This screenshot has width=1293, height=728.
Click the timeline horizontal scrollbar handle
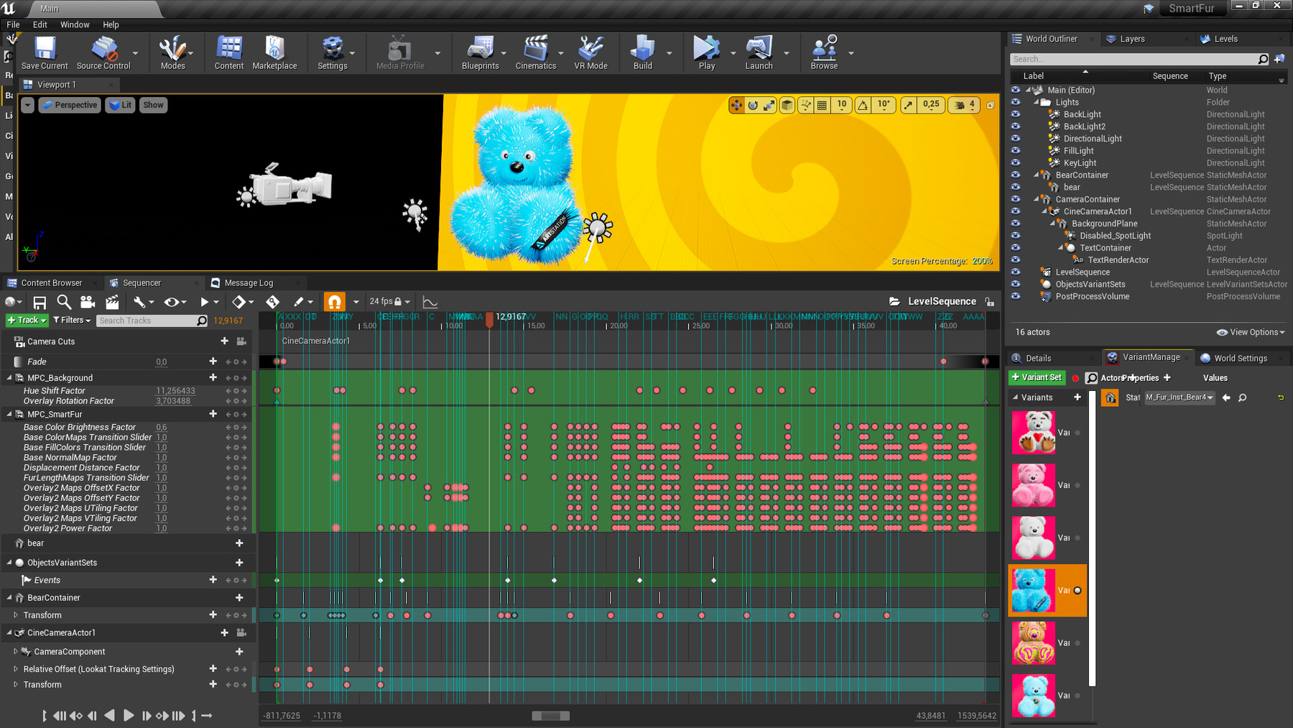point(550,716)
